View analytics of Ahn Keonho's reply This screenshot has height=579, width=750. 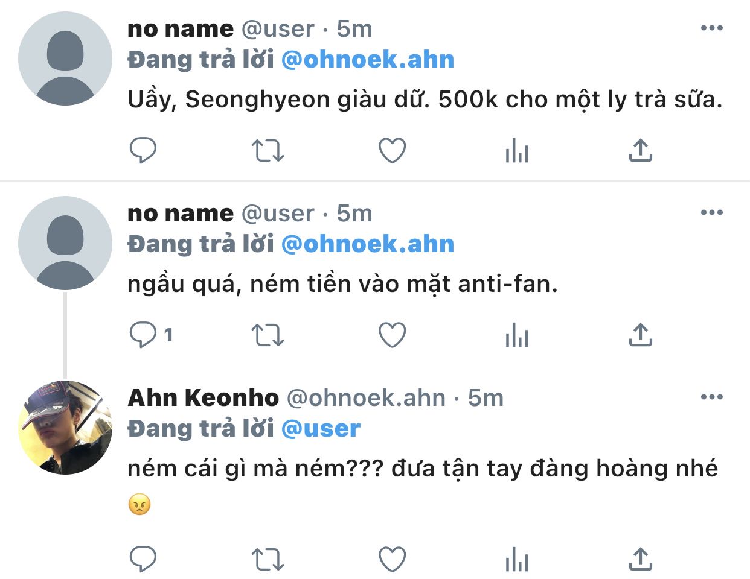point(516,560)
